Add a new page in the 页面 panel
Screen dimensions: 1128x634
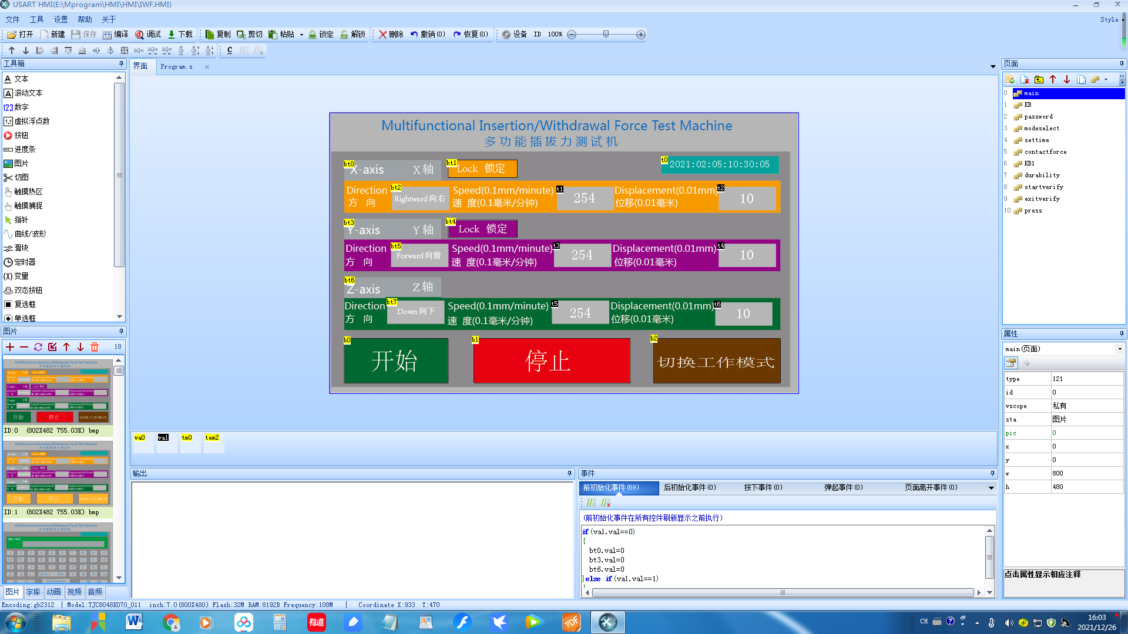(1010, 79)
